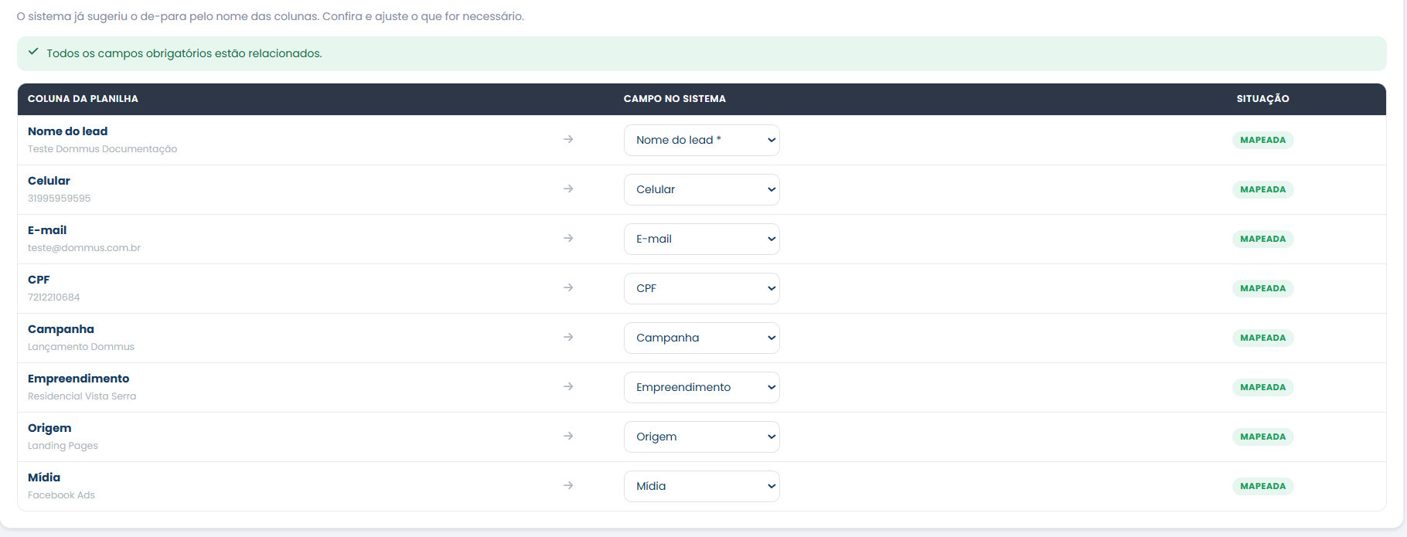Click the 'Celular' spreadsheet column name
Image resolution: width=1407 pixels, height=537 pixels.
pos(49,181)
